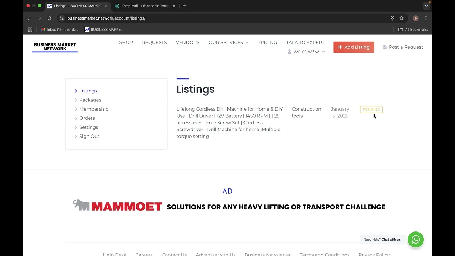Bookmark this page with the star icon
Screen dimensions: 455x256
point(401,18)
